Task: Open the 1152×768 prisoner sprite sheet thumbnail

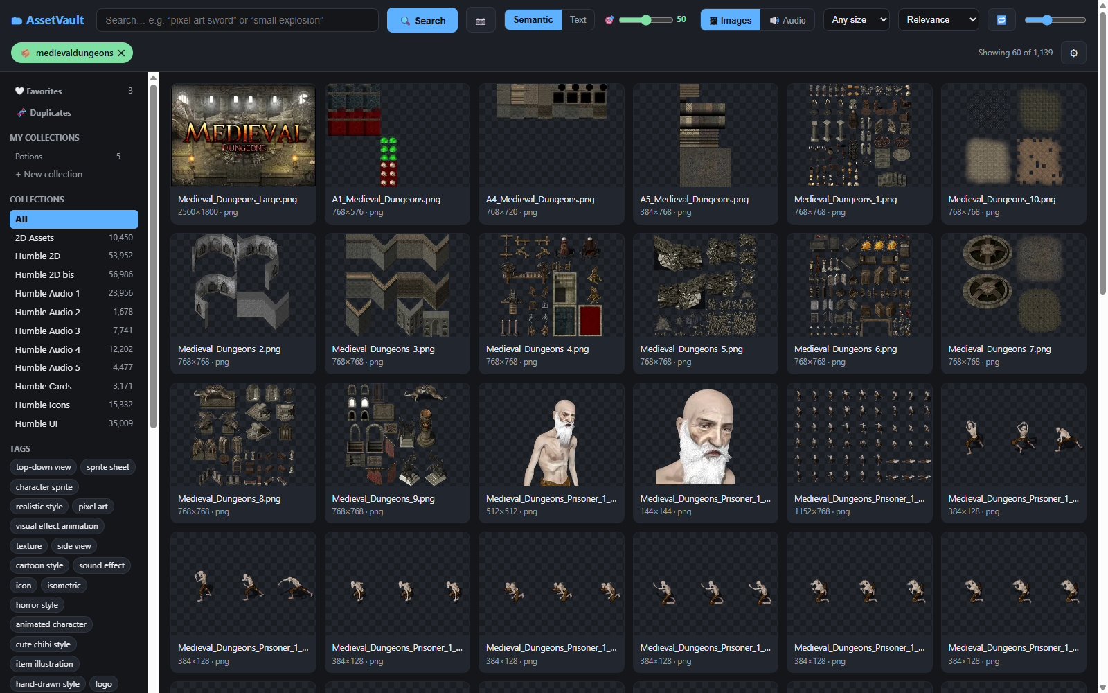Action: (859, 435)
